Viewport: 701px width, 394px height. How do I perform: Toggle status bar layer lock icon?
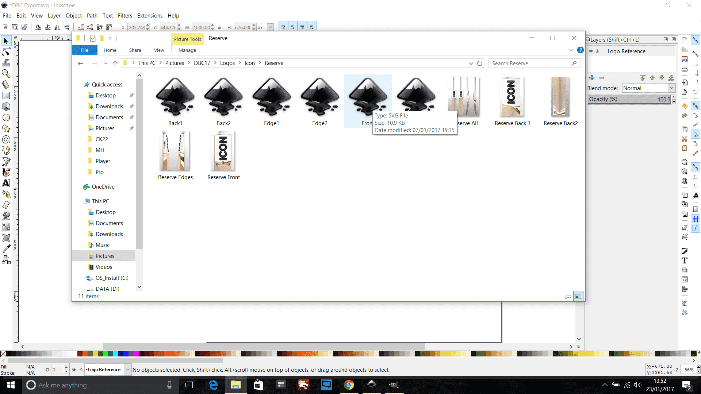pyautogui.click(x=81, y=370)
